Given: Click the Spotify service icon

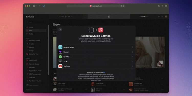Looking at the screenshot, I should pos(60,57).
